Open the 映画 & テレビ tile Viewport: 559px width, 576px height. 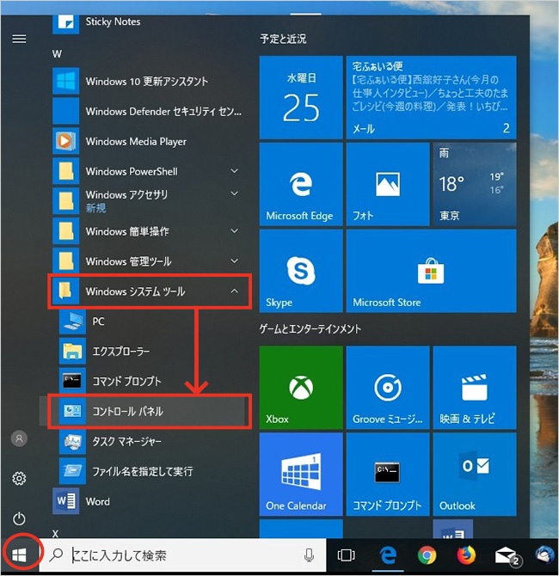click(x=475, y=388)
